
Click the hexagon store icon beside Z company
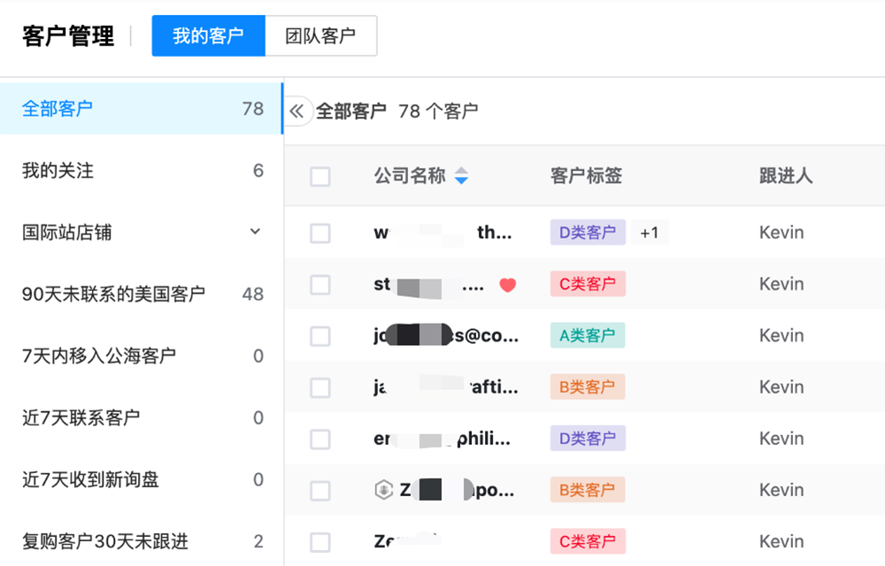coord(383,490)
